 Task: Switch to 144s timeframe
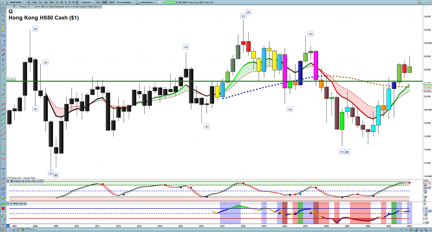(35, 2)
